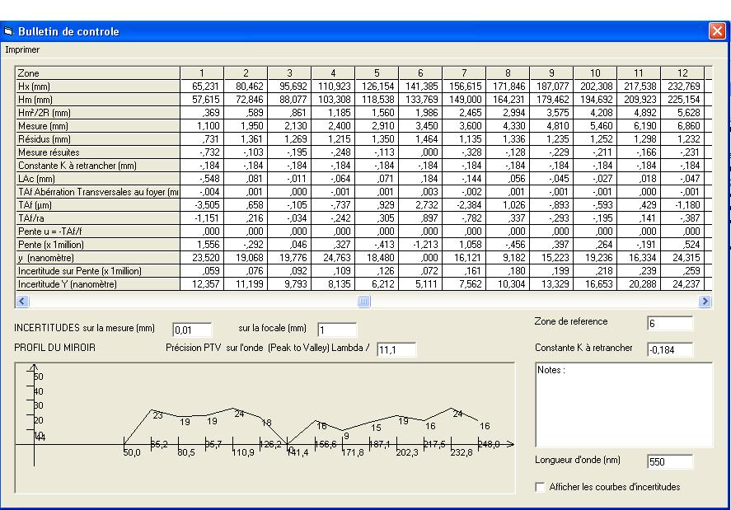Select the Incertitude Y (nanomètre) row header
The image size is (731, 510).
point(98,284)
